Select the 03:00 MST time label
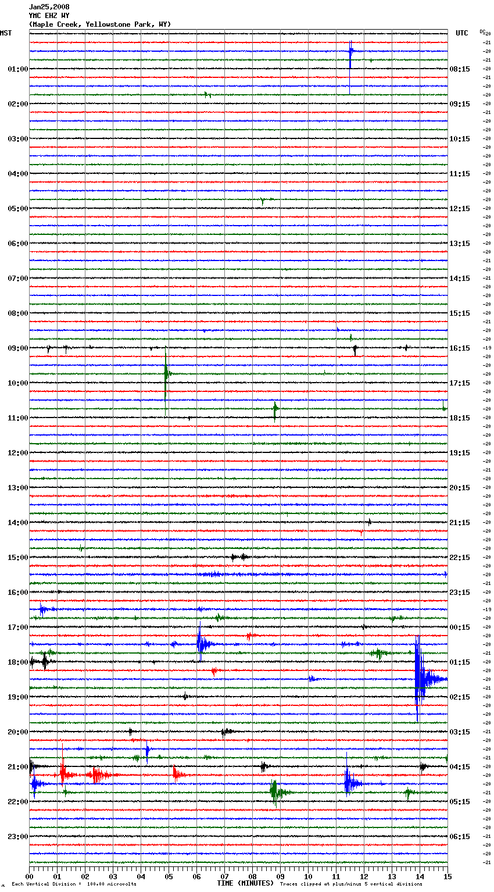 (x=18, y=139)
